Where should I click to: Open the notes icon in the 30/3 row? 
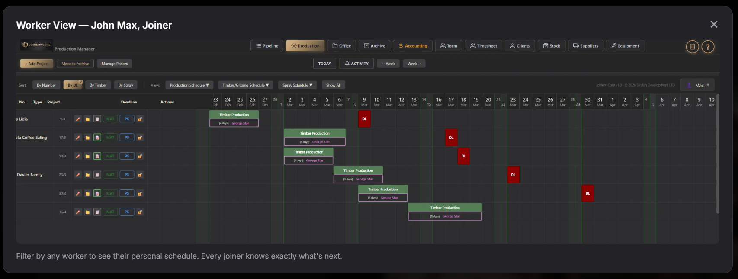(97, 193)
